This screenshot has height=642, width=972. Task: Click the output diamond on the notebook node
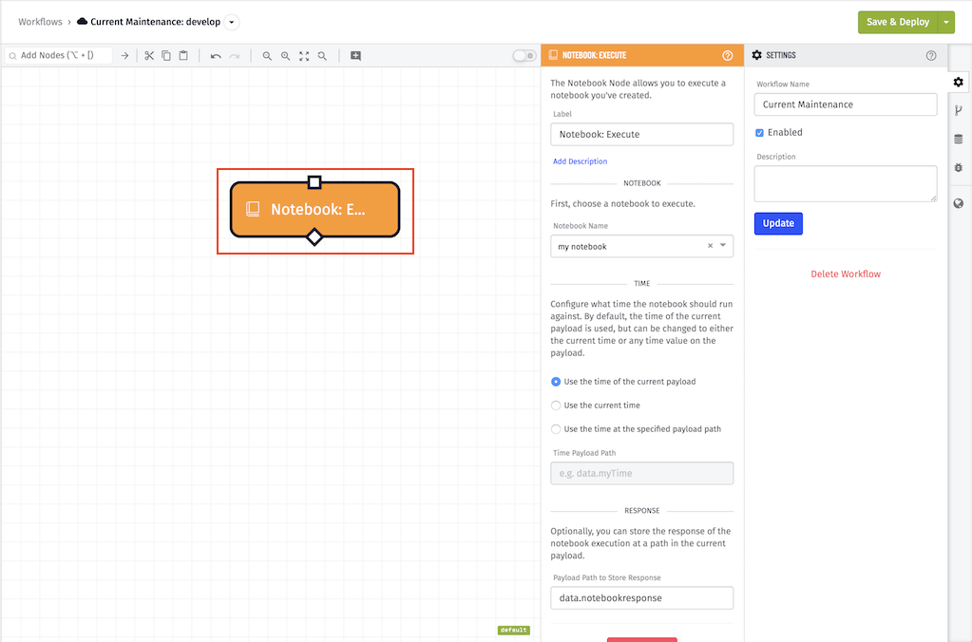point(314,236)
